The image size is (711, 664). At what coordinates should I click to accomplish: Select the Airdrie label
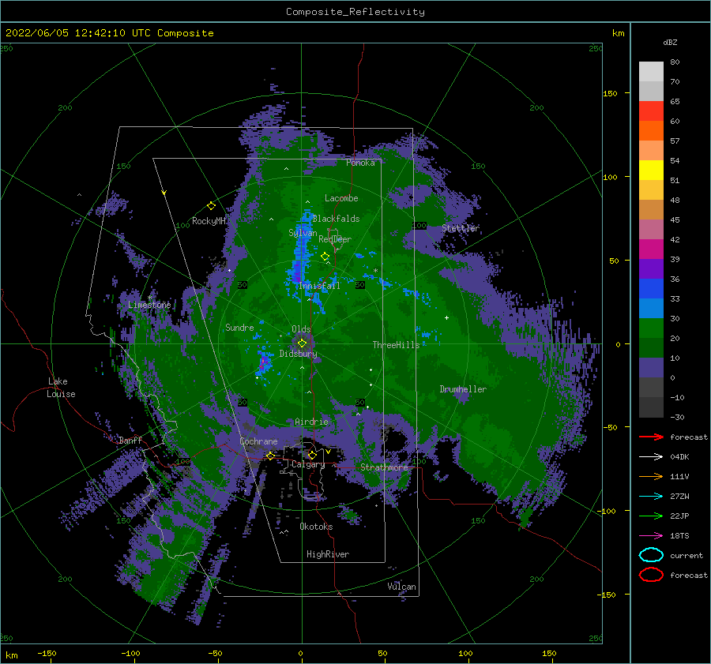(311, 422)
